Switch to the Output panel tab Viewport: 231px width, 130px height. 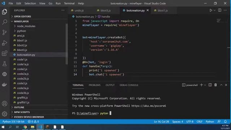point(110,85)
